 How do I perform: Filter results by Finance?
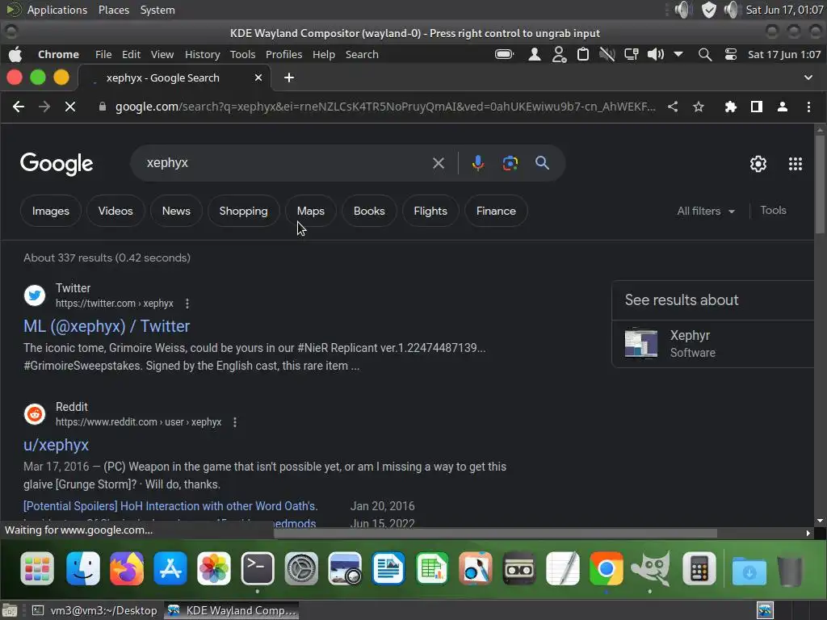pos(496,211)
